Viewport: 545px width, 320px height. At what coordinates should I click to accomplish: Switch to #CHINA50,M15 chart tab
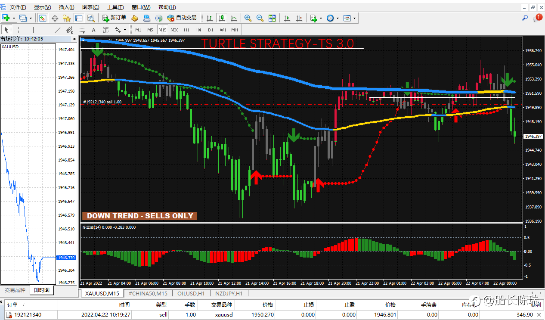(x=148, y=293)
